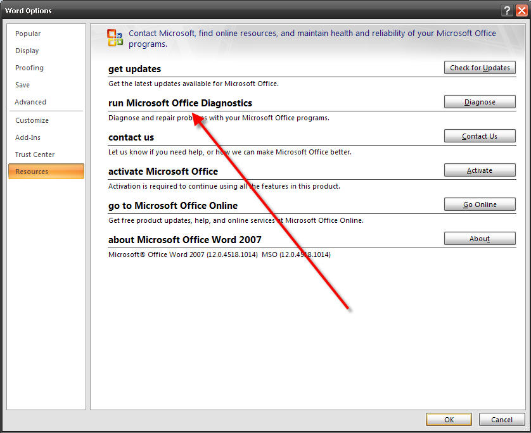
Task: Select the highlighted Resources category
Action: pyautogui.click(x=46, y=171)
